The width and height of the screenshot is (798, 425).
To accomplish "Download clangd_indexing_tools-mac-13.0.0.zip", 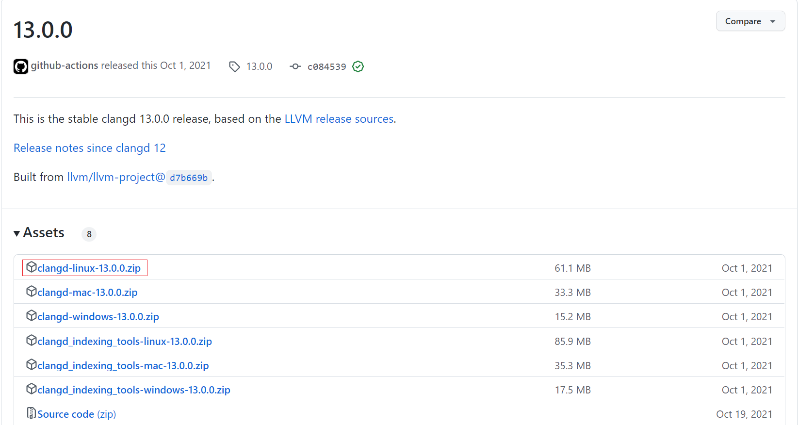I will [x=123, y=366].
